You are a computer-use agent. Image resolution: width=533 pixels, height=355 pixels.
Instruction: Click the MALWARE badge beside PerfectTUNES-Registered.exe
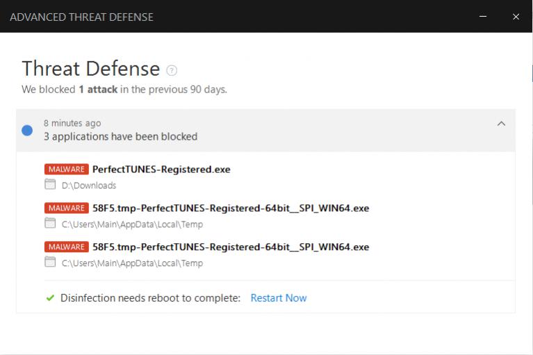point(67,169)
